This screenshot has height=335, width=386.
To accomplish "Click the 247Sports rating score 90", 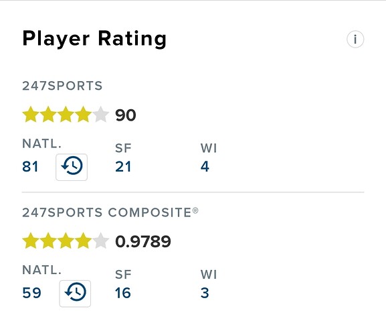I will click(126, 115).
